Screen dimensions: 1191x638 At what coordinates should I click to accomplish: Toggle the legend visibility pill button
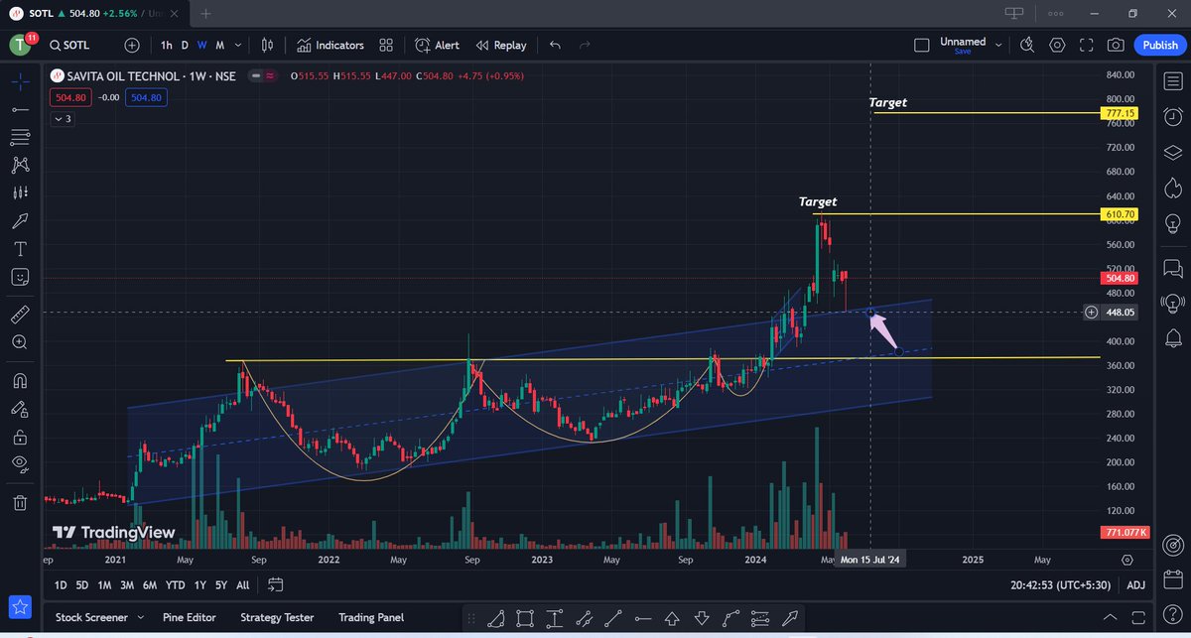coord(263,76)
